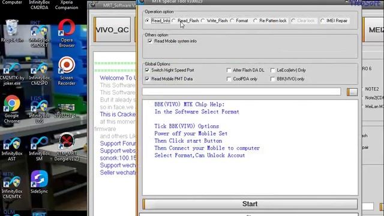384x216 pixels.
Task: Launch the SideSync desktop icon
Action: 39,182
